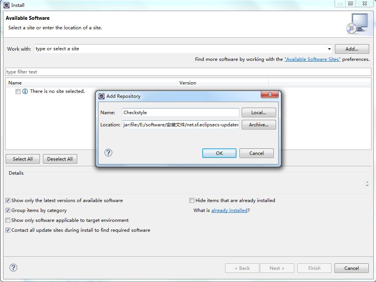Viewport: 376px width, 282px height.
Task: Click the Eclipse icon in Add Repository title bar
Action: point(102,96)
